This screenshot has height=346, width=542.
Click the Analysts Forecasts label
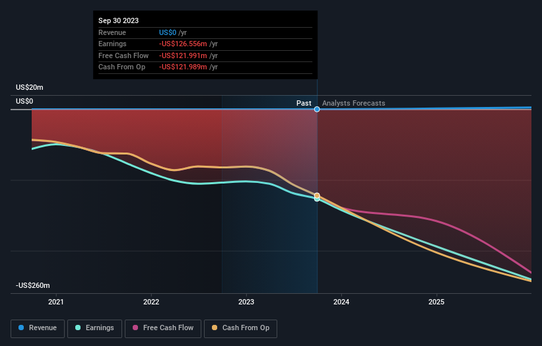tap(354, 103)
